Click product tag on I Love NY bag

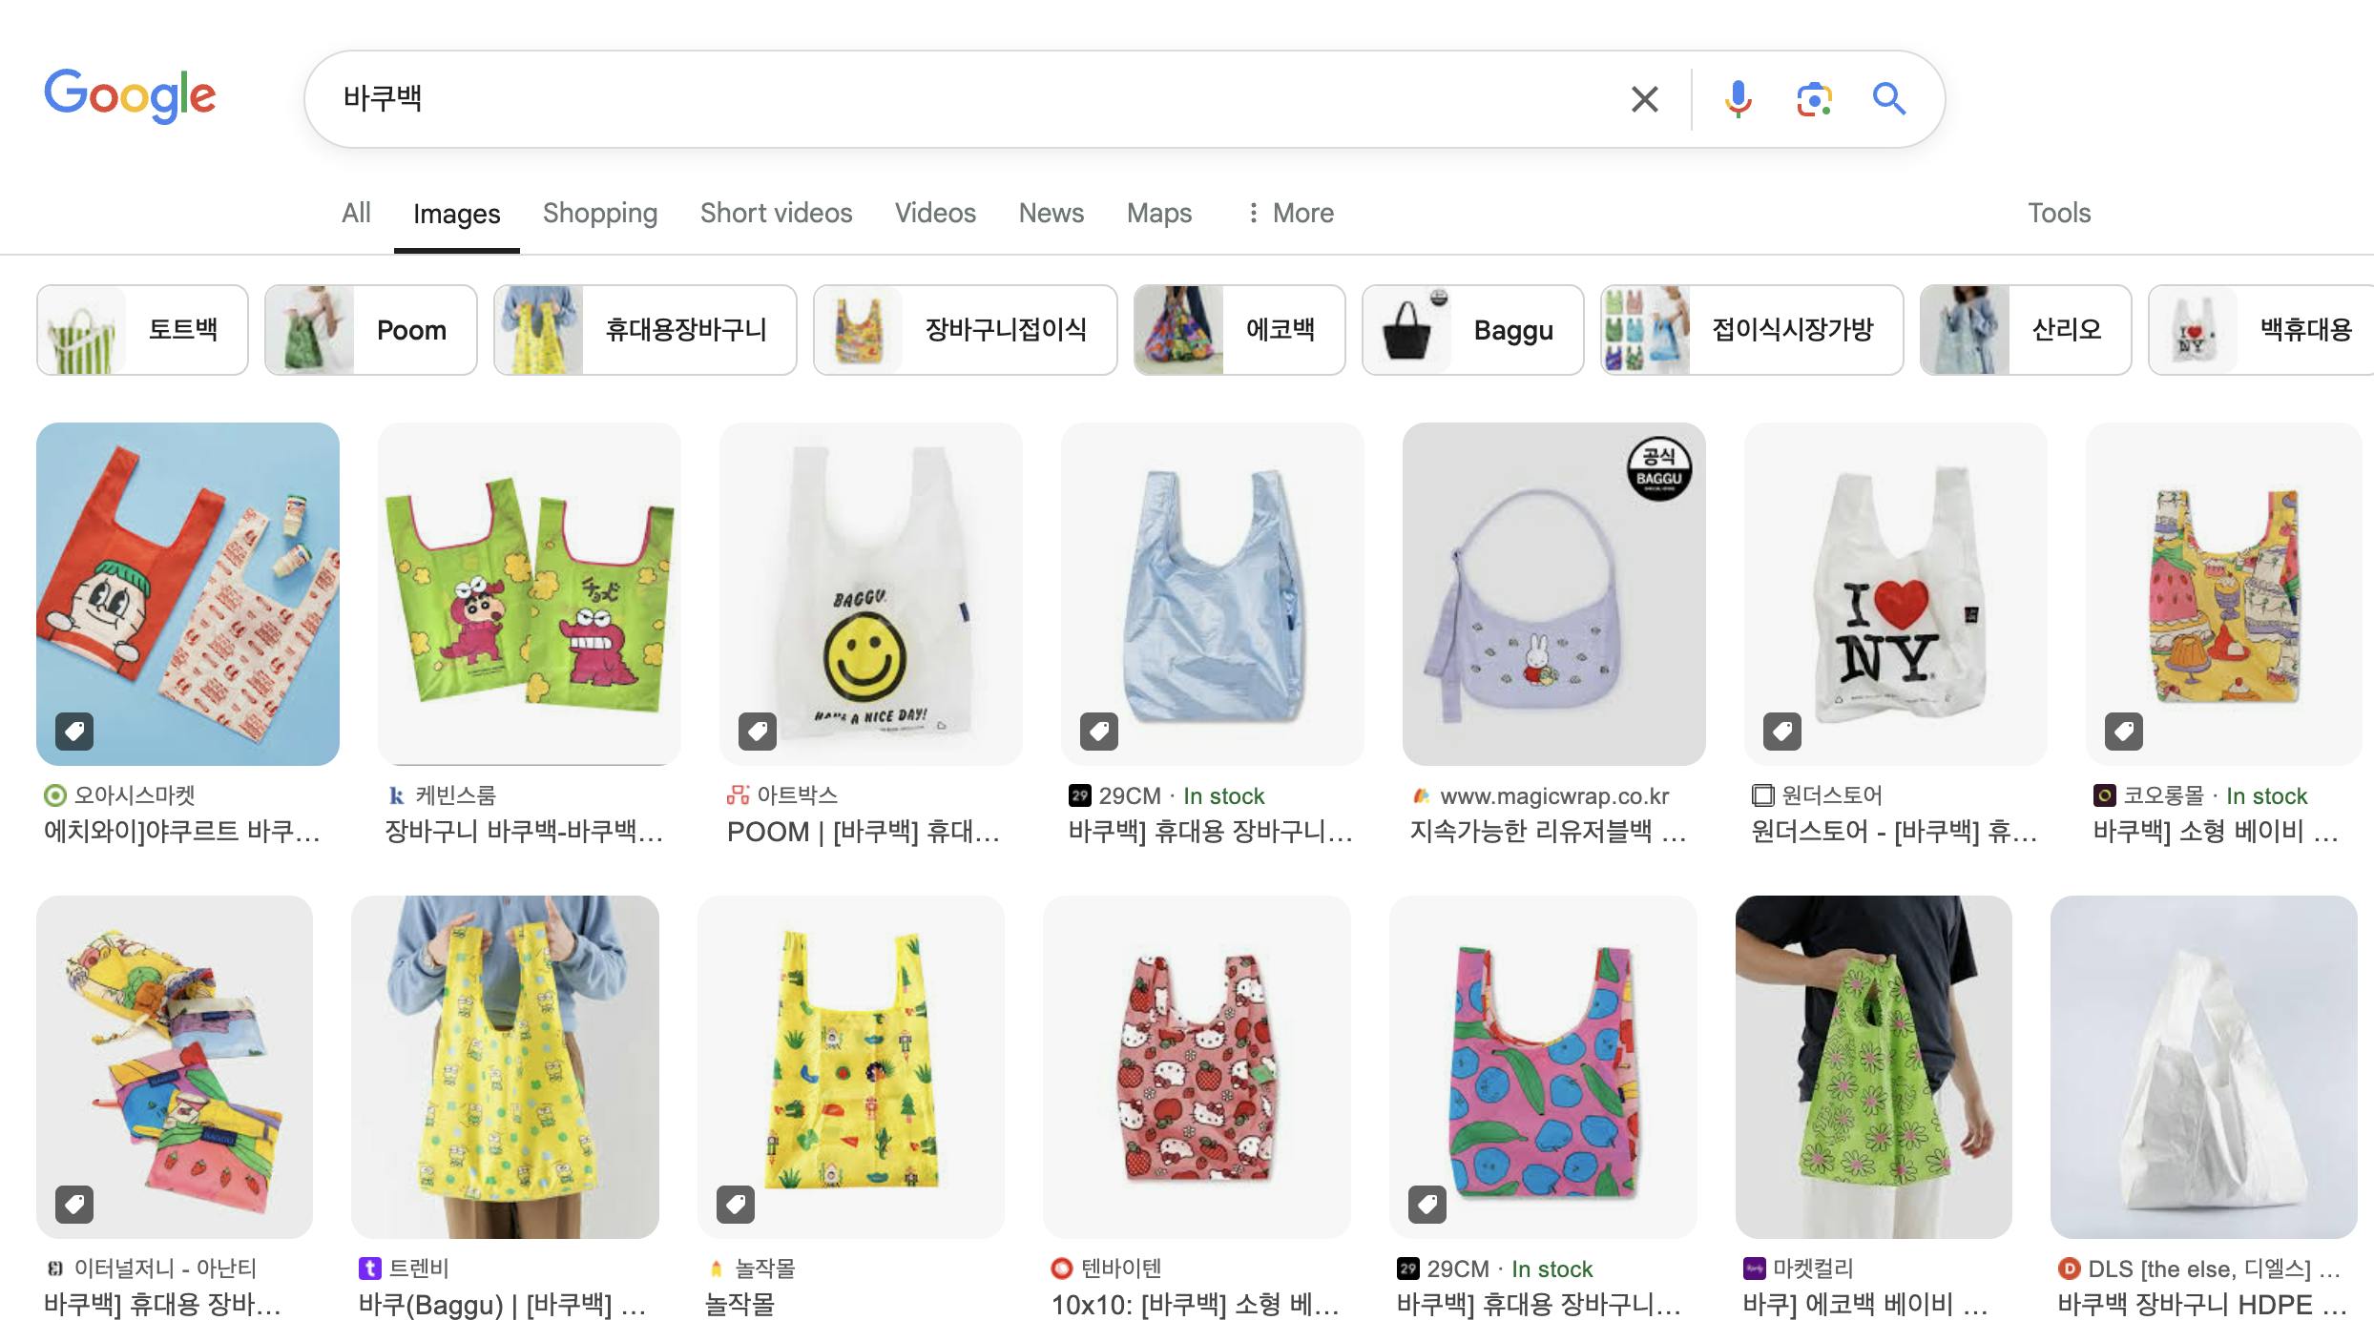(x=1781, y=732)
